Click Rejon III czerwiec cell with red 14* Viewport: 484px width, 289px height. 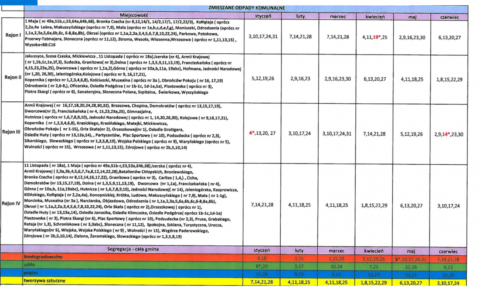(x=450, y=134)
